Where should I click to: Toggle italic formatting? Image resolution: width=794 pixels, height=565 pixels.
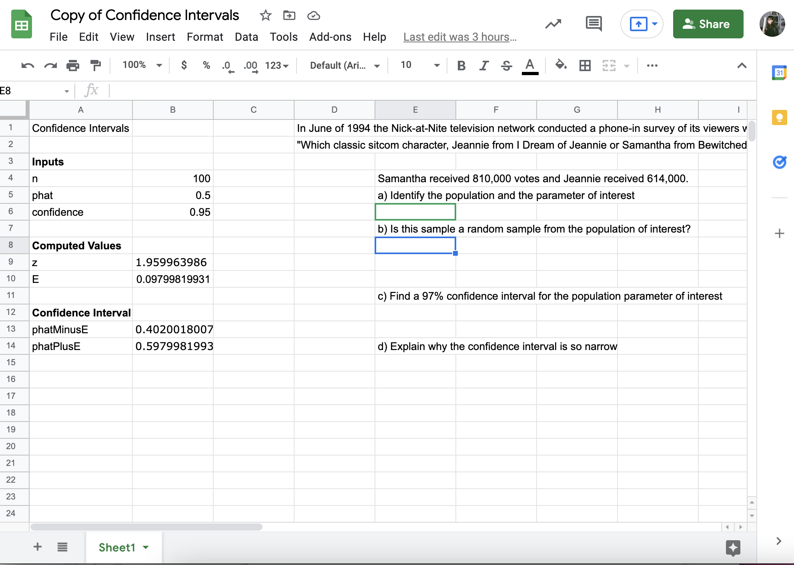(484, 65)
